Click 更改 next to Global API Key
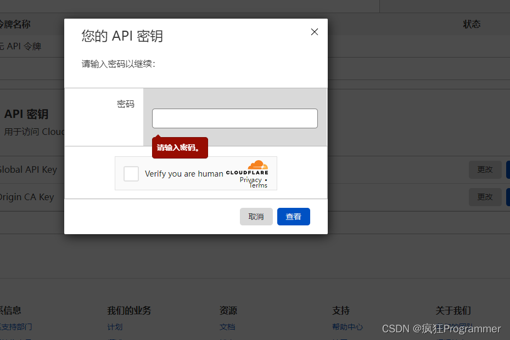 click(485, 169)
